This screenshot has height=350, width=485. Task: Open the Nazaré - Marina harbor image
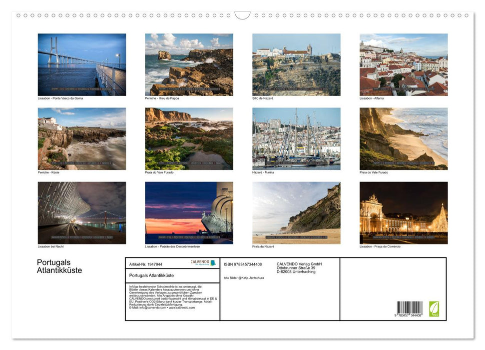coord(296,138)
